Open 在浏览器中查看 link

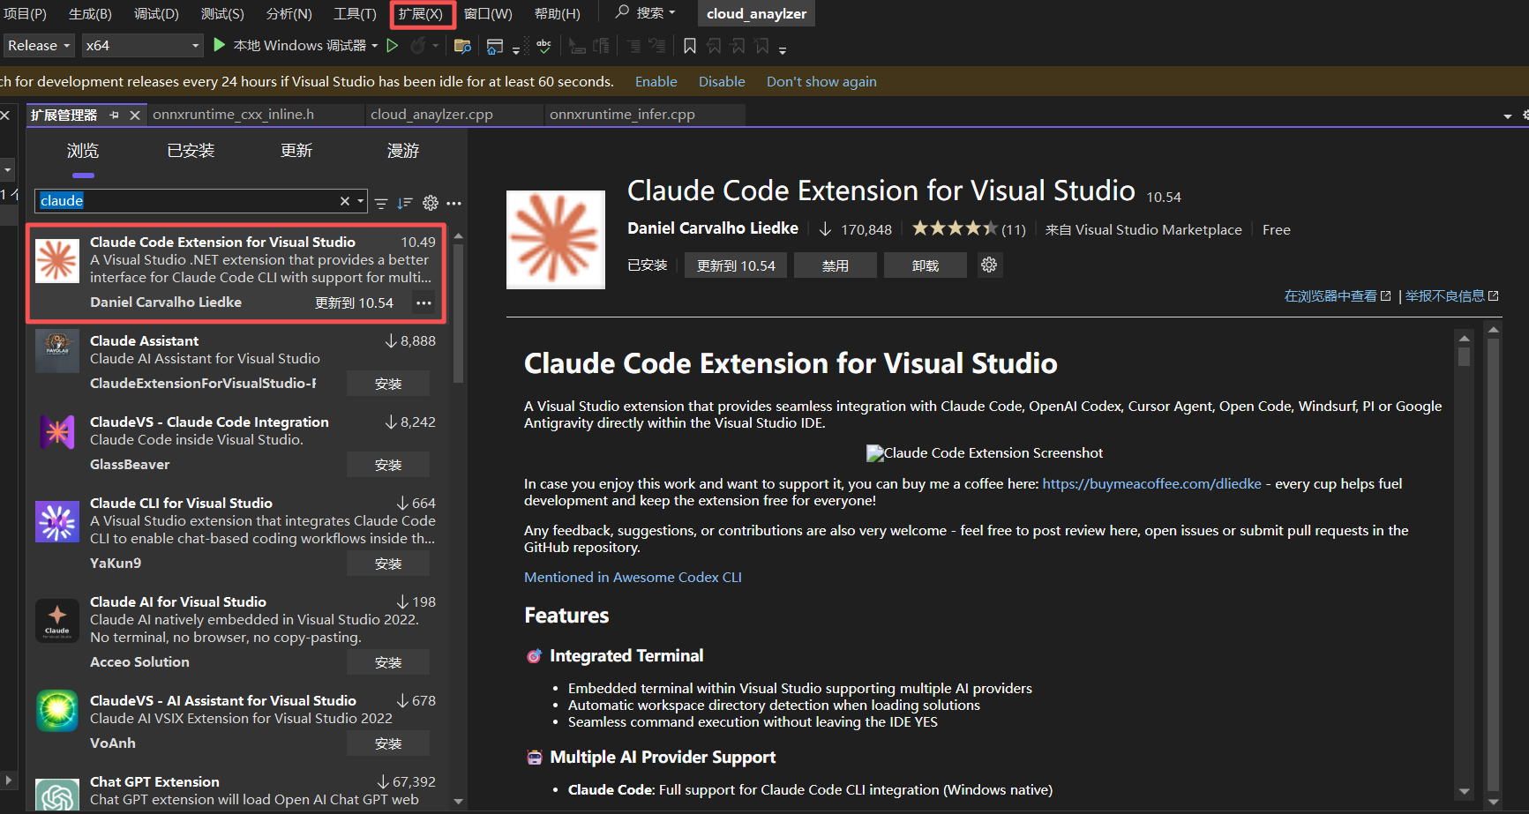(x=1338, y=296)
